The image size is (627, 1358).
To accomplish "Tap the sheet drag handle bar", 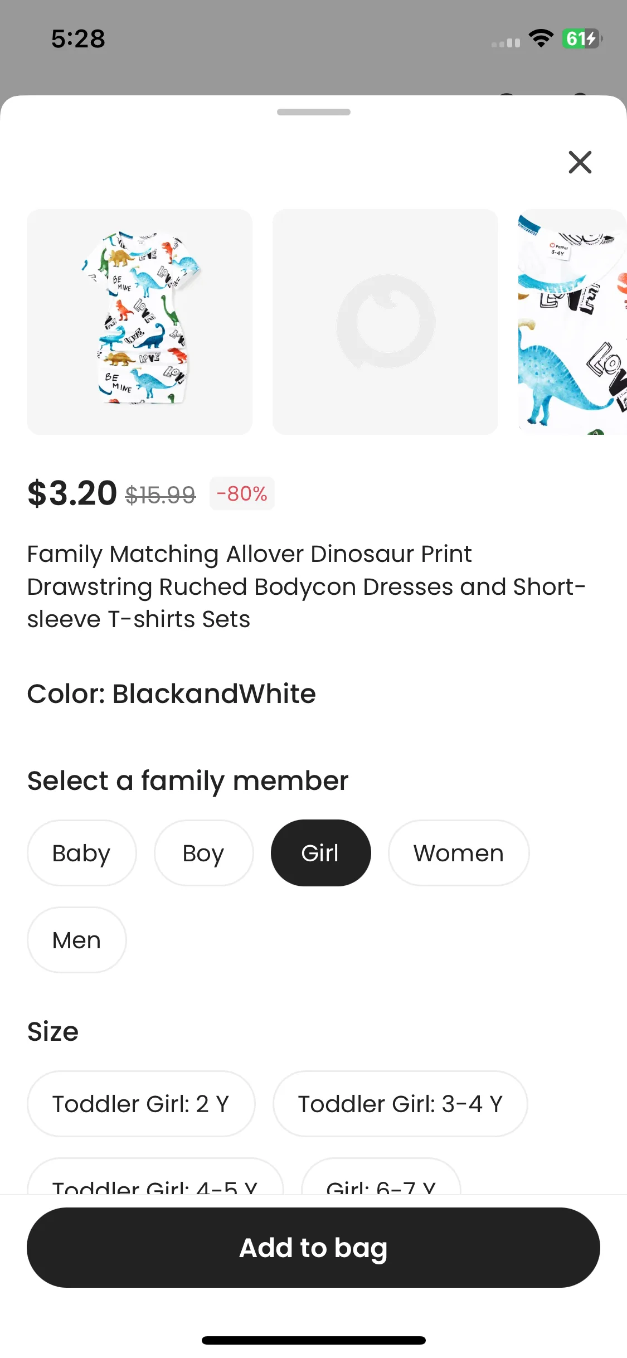I will click(313, 112).
